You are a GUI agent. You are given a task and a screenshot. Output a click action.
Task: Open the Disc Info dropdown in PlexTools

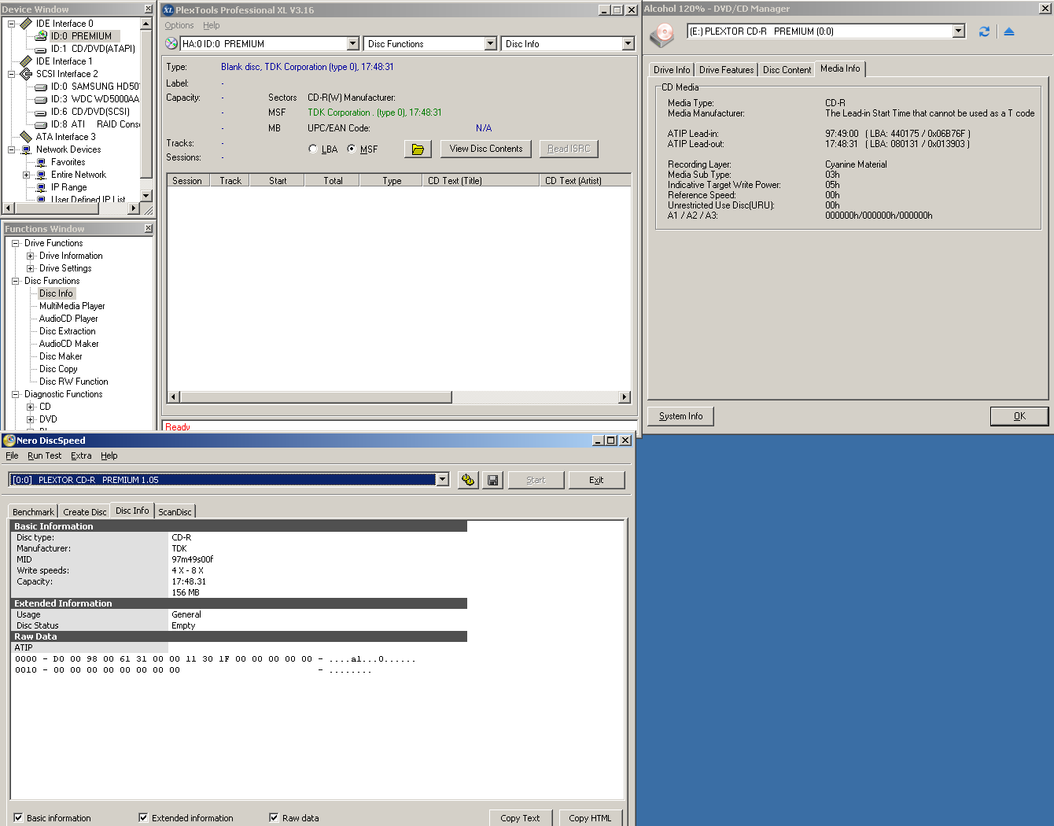click(x=628, y=44)
